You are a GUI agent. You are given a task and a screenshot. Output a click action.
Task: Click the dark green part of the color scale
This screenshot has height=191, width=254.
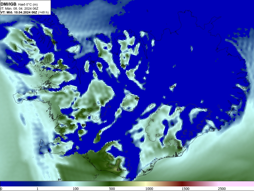tap(110, 184)
